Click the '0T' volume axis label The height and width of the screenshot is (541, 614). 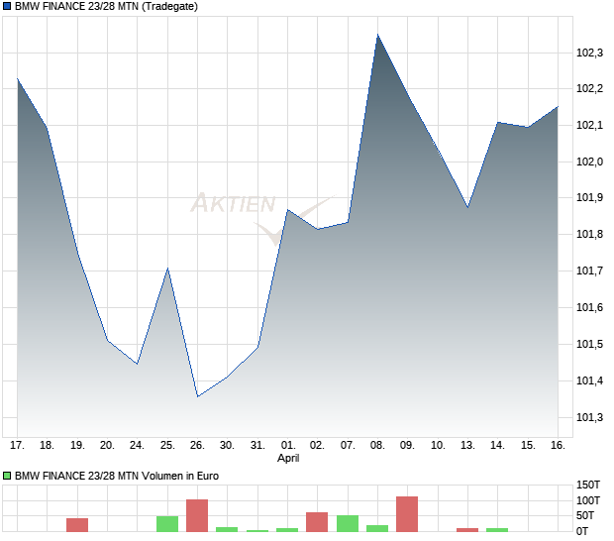pyautogui.click(x=582, y=531)
